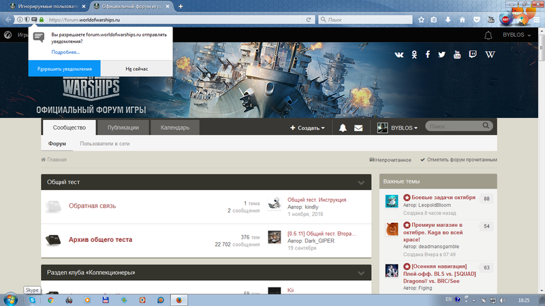This screenshot has height=306, width=545.
Task: Open Пользователи в сети sub-tab
Action: (105, 144)
